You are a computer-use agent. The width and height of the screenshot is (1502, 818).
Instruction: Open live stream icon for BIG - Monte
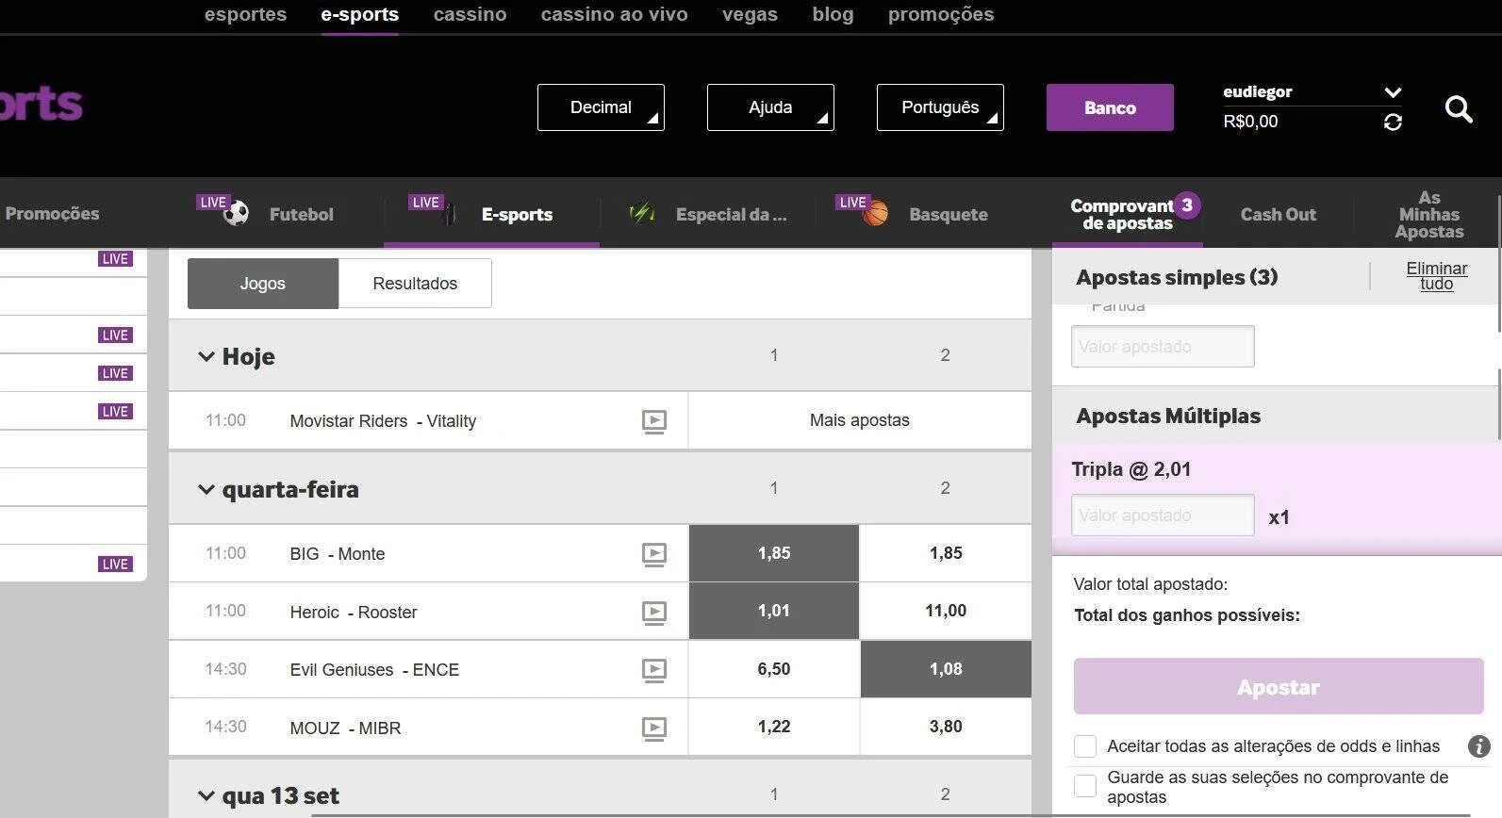tap(654, 554)
